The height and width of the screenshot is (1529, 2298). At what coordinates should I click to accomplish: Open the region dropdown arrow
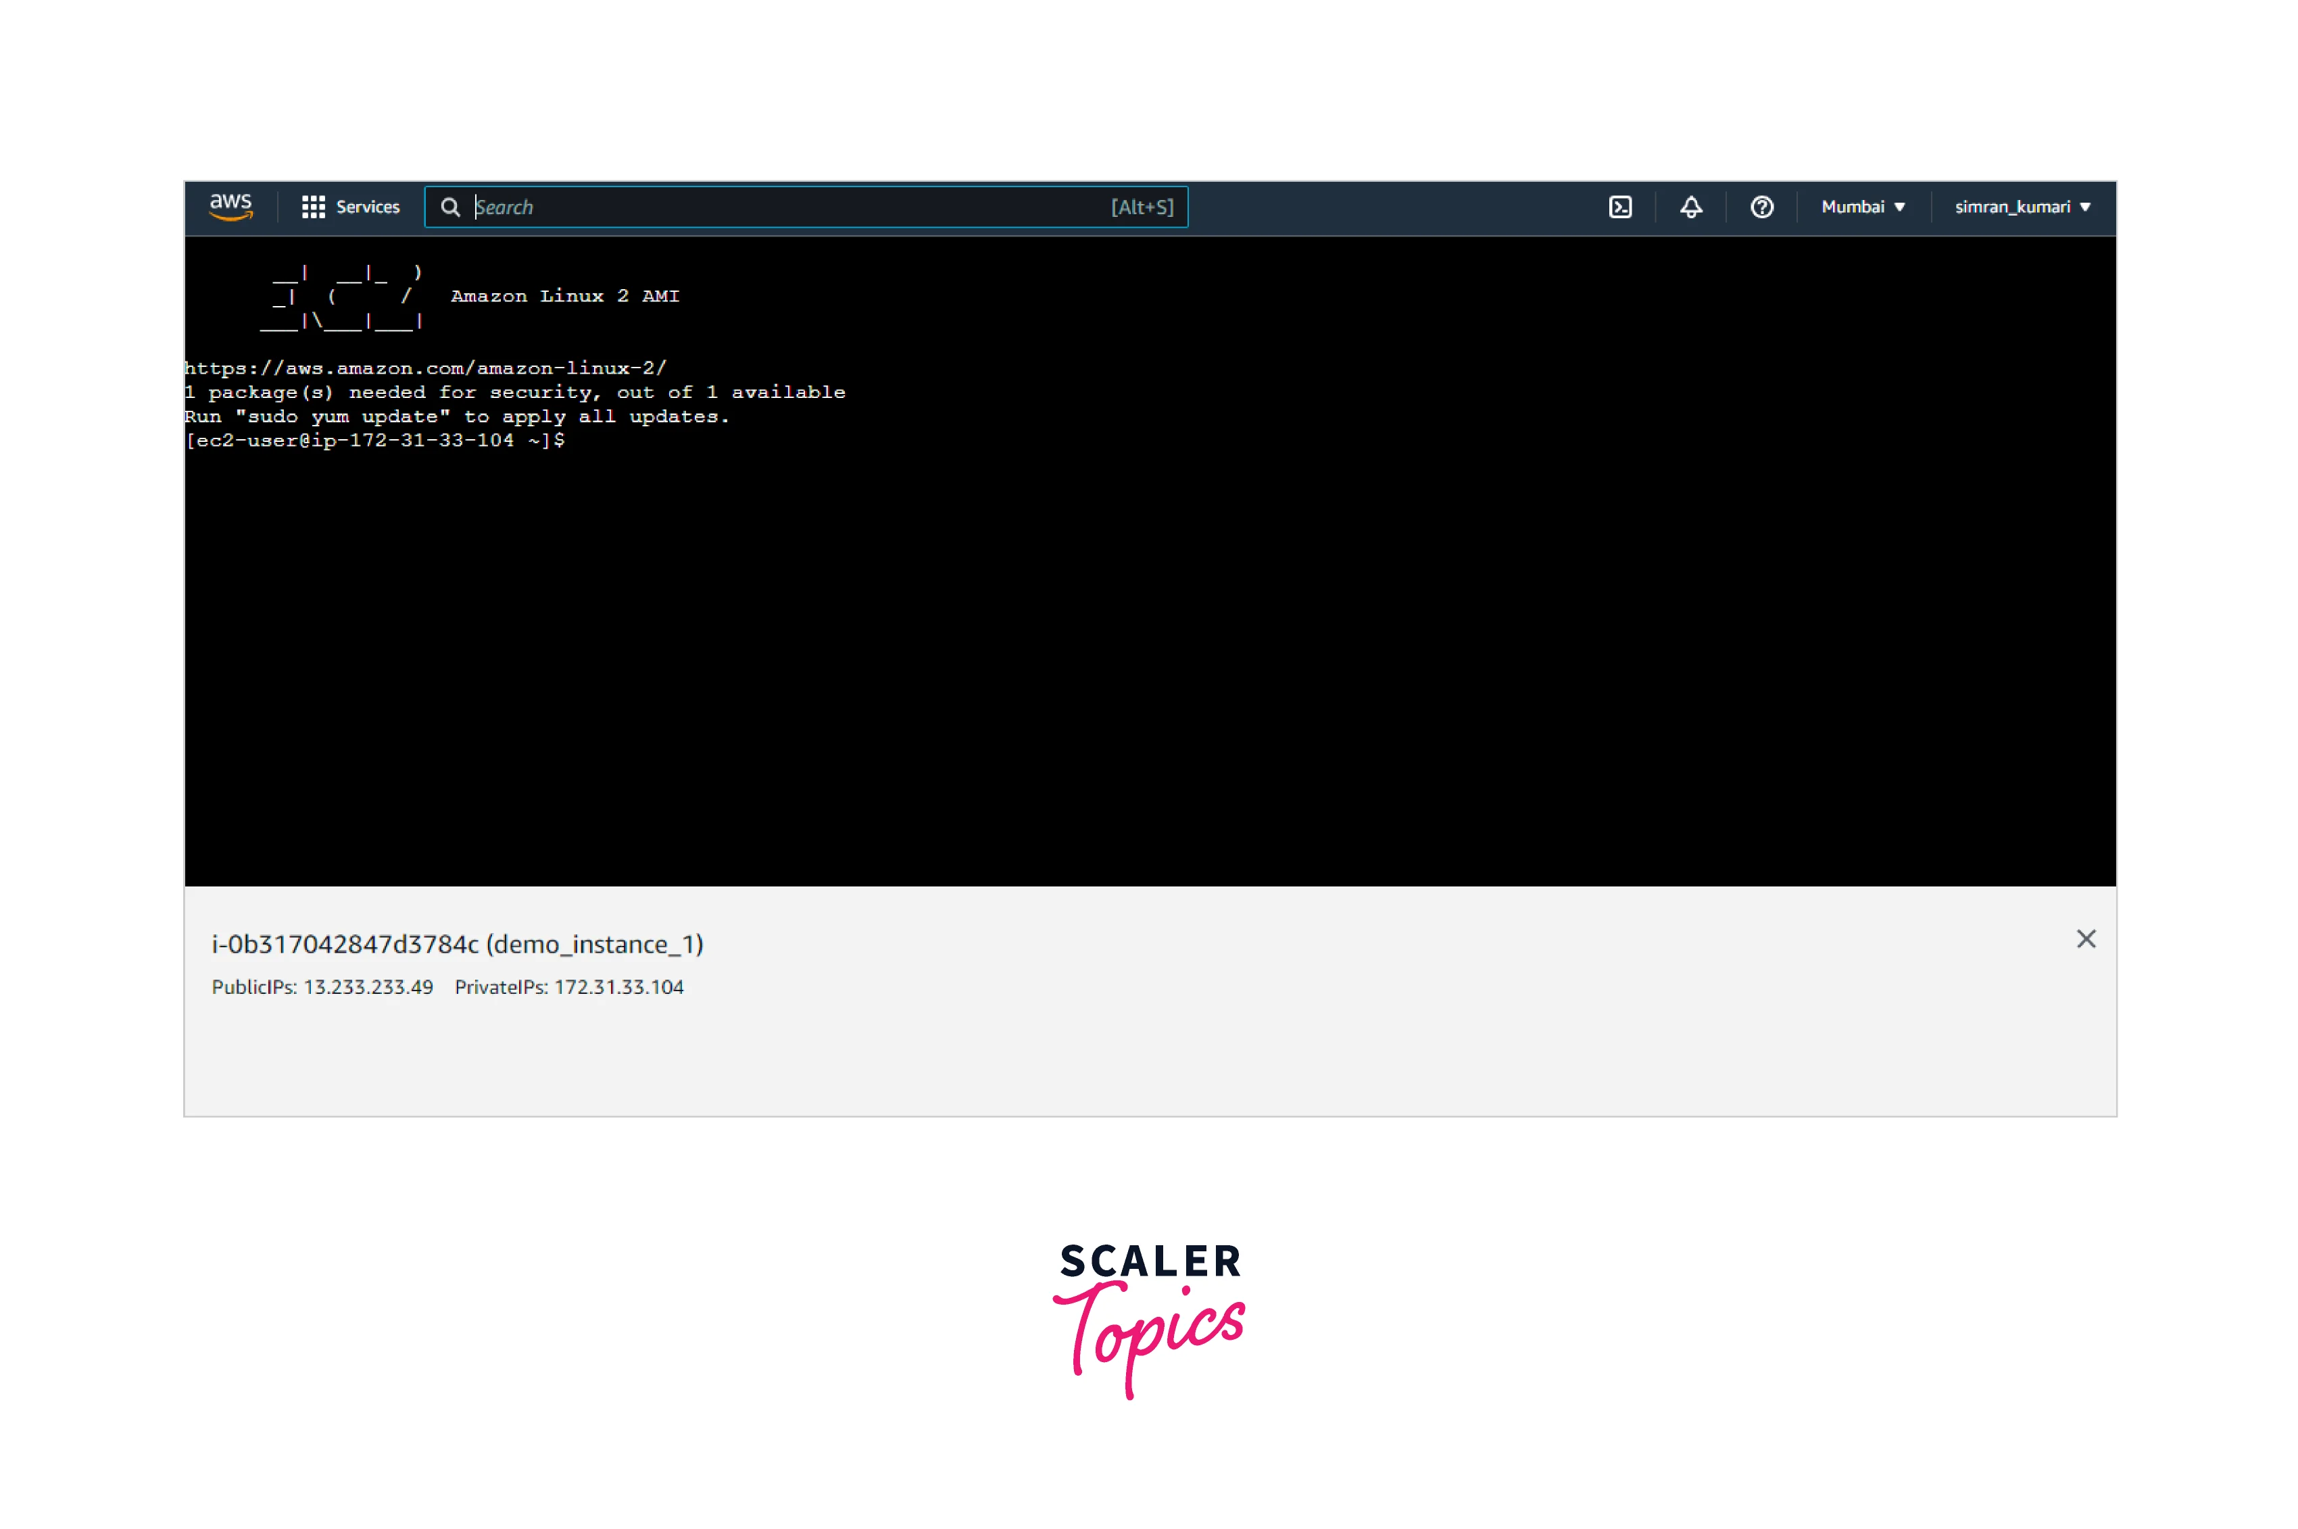tap(1900, 207)
